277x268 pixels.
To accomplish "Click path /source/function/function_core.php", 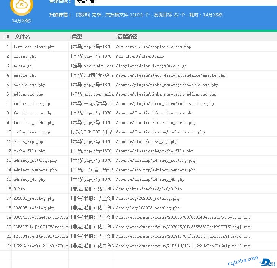I will pos(154,113).
